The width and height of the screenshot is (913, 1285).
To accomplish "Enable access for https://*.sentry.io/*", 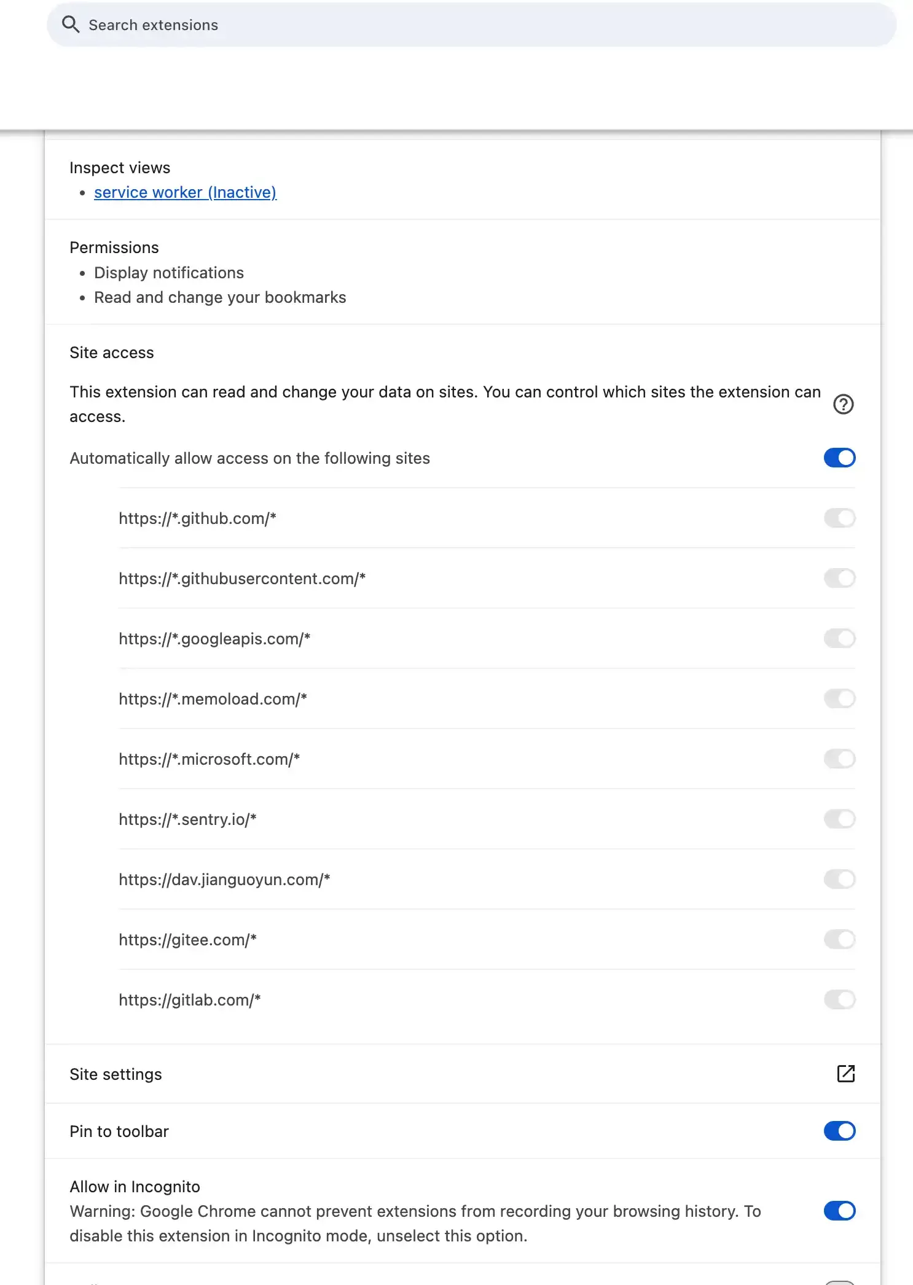I will [839, 819].
